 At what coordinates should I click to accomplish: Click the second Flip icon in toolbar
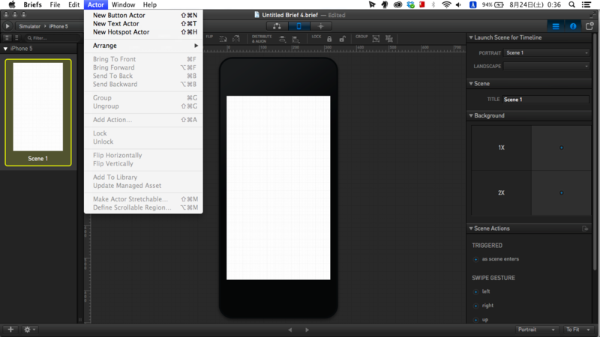click(x=236, y=39)
